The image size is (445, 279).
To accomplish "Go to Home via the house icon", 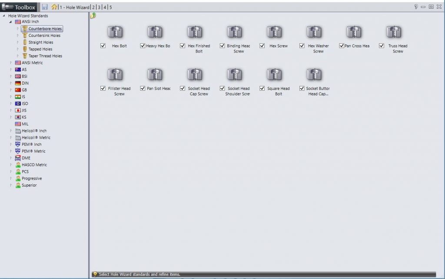I will click(x=54, y=7).
